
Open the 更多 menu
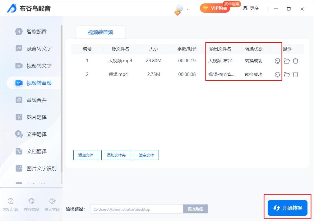click(251, 8)
